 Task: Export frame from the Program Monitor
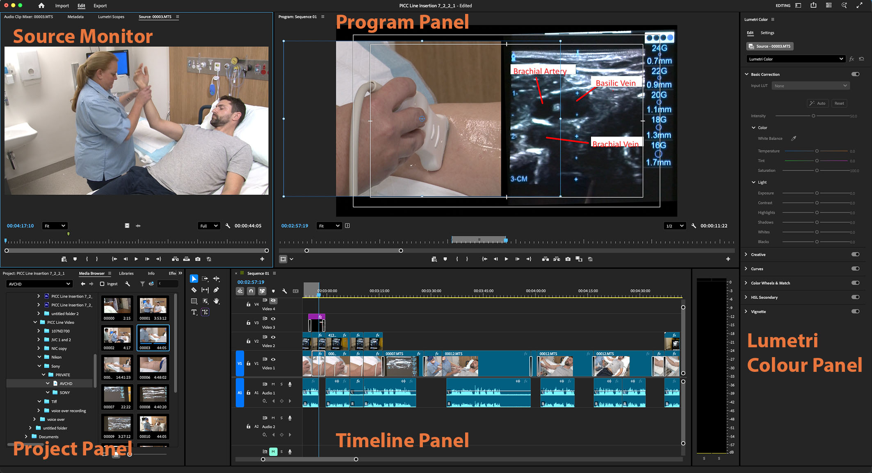point(568,259)
